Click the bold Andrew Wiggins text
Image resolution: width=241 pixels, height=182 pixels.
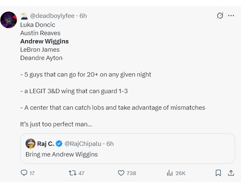click(44, 41)
